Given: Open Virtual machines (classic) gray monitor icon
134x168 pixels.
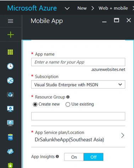Looking at the screenshot, I should pyautogui.click(x=10, y=123).
